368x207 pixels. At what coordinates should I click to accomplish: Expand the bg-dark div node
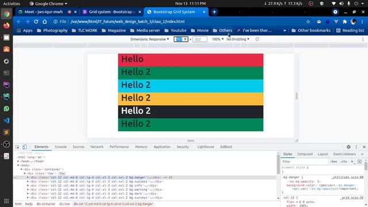(28, 194)
